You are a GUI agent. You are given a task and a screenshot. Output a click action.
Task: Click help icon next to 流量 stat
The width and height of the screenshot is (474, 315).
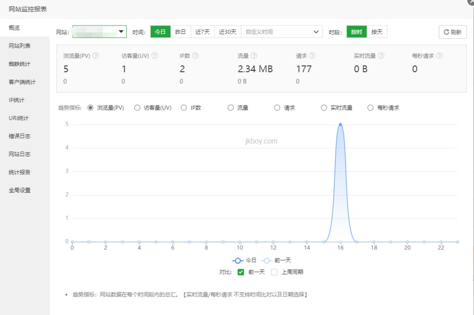point(254,56)
